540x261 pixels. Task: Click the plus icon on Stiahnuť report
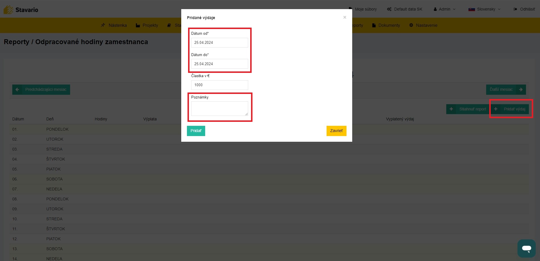point(451,109)
